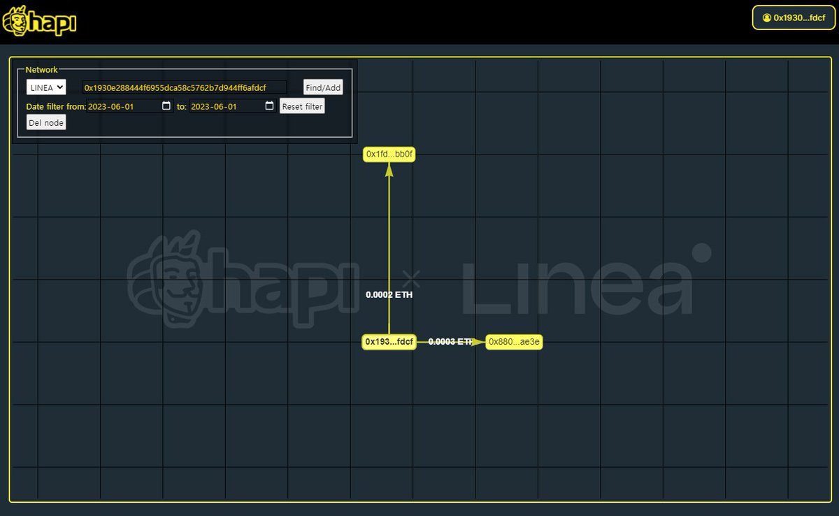Click the 0.0003 ETH edge label
839x516 pixels.
[x=451, y=342]
